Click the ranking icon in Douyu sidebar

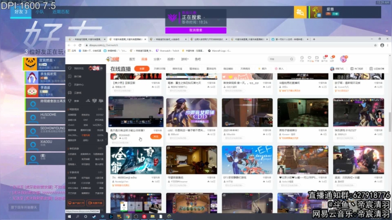[70, 76]
